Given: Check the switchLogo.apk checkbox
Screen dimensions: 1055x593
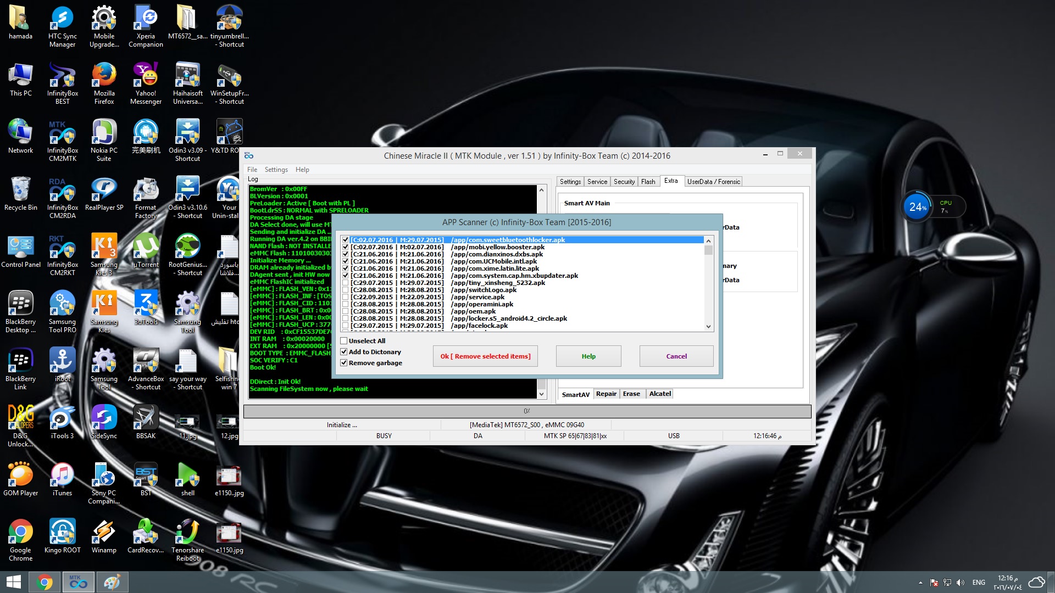Looking at the screenshot, I should (x=345, y=290).
